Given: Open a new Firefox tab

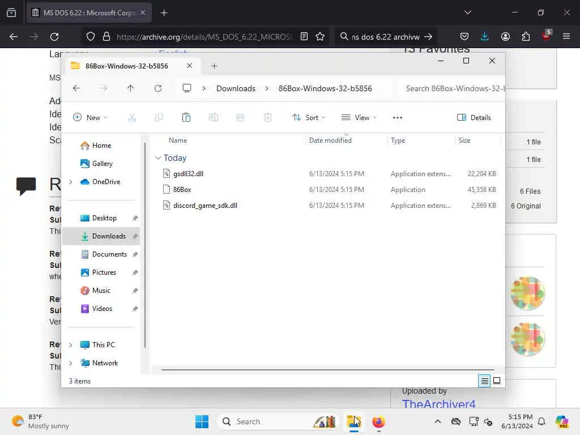Looking at the screenshot, I should pyautogui.click(x=164, y=13).
